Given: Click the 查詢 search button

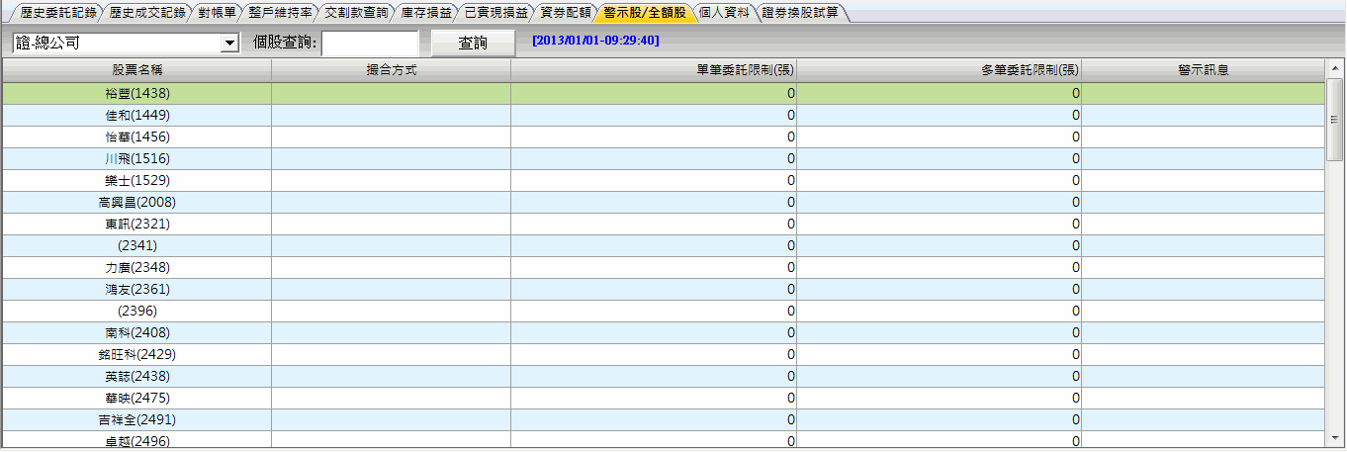Looking at the screenshot, I should pos(473,44).
